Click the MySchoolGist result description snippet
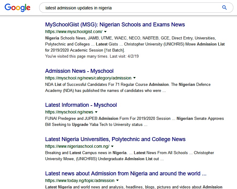The height and width of the screenshot is (189, 237). pos(135,44)
